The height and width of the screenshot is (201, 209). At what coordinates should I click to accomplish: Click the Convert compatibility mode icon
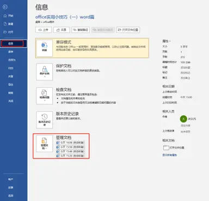click(x=45, y=48)
